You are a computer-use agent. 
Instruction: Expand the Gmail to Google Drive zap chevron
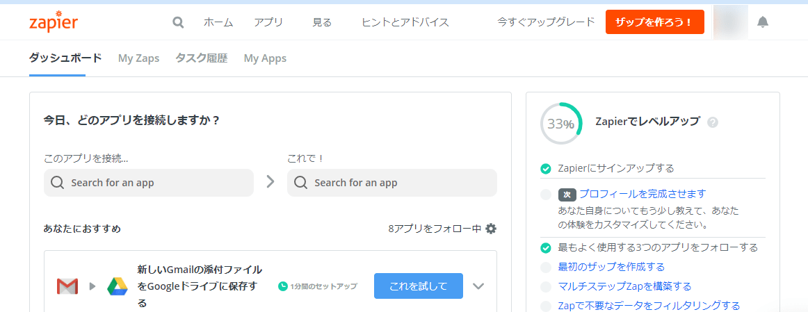478,286
